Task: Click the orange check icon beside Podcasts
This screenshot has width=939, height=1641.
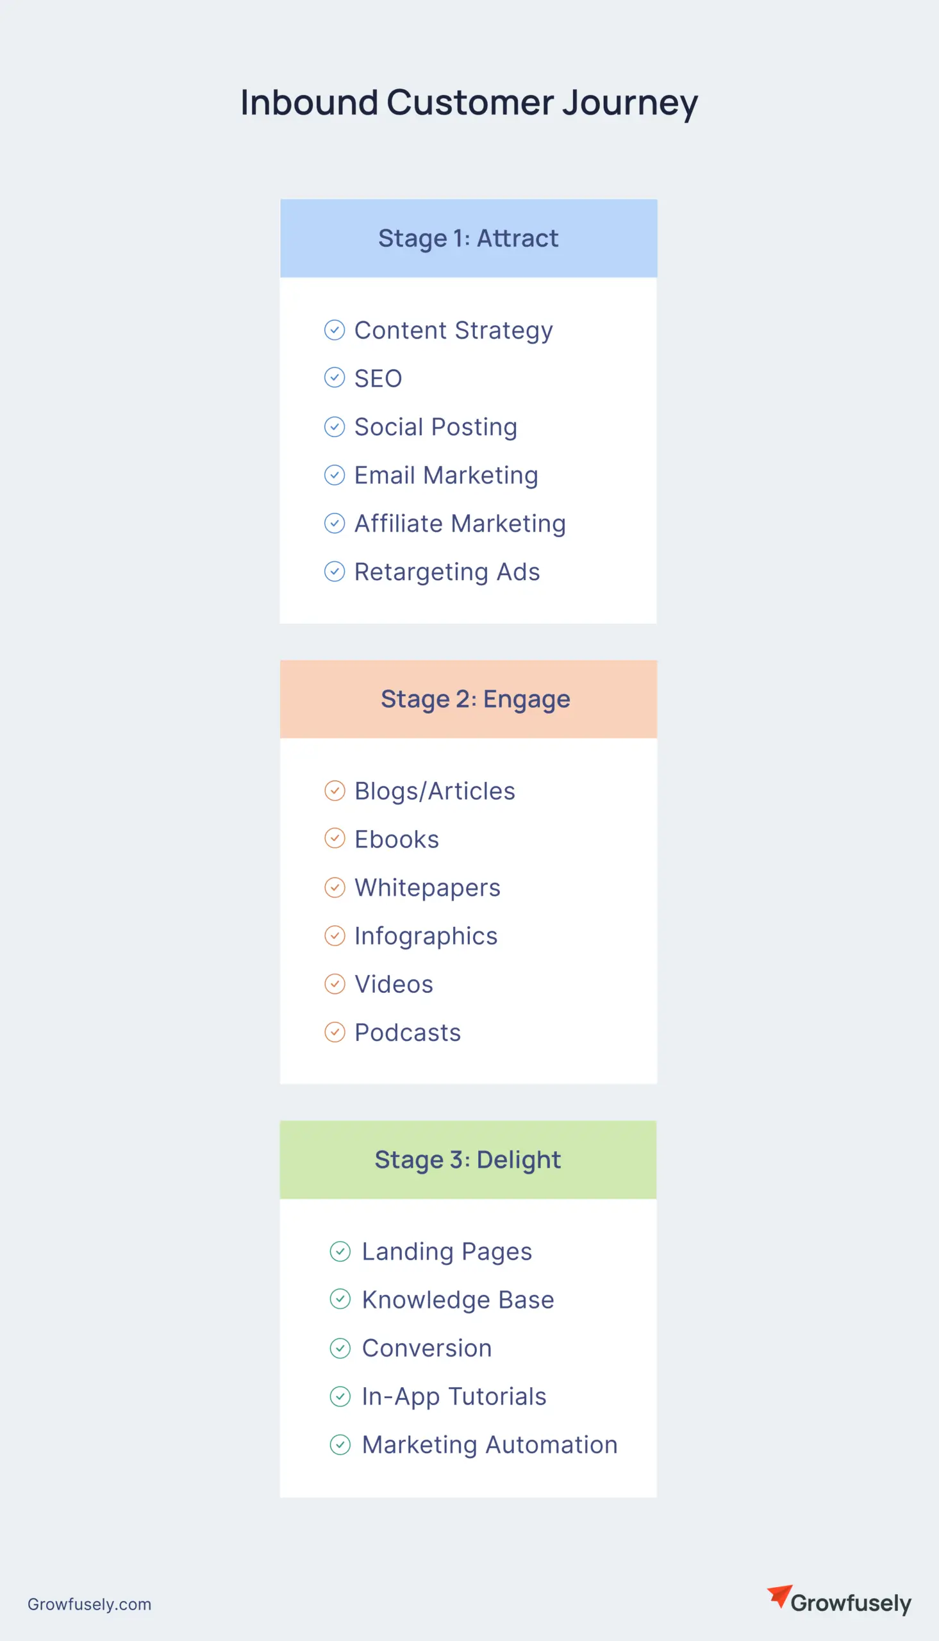Action: [334, 1032]
